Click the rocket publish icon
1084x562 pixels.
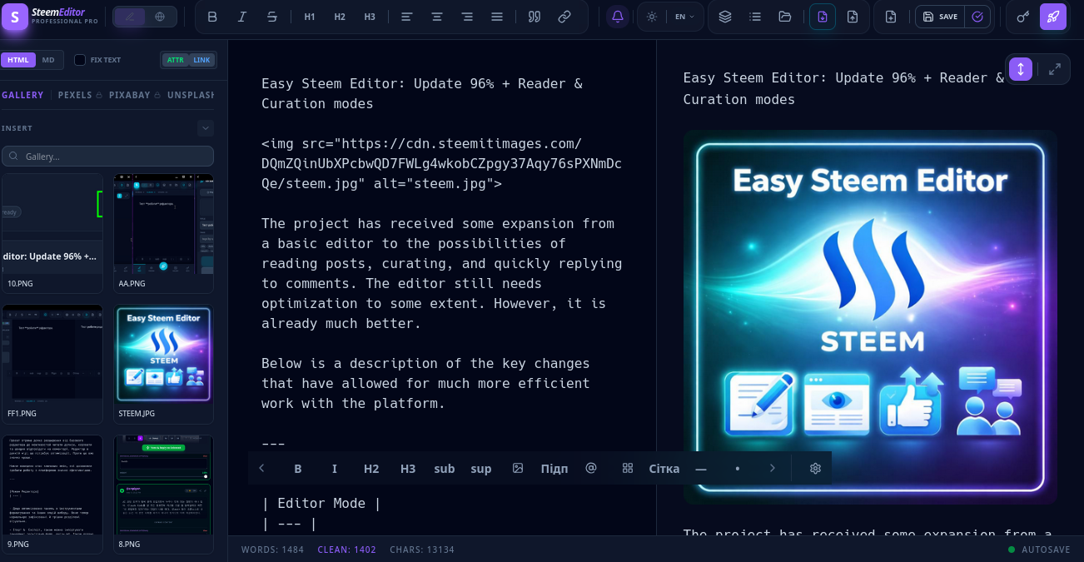pos(1053,17)
